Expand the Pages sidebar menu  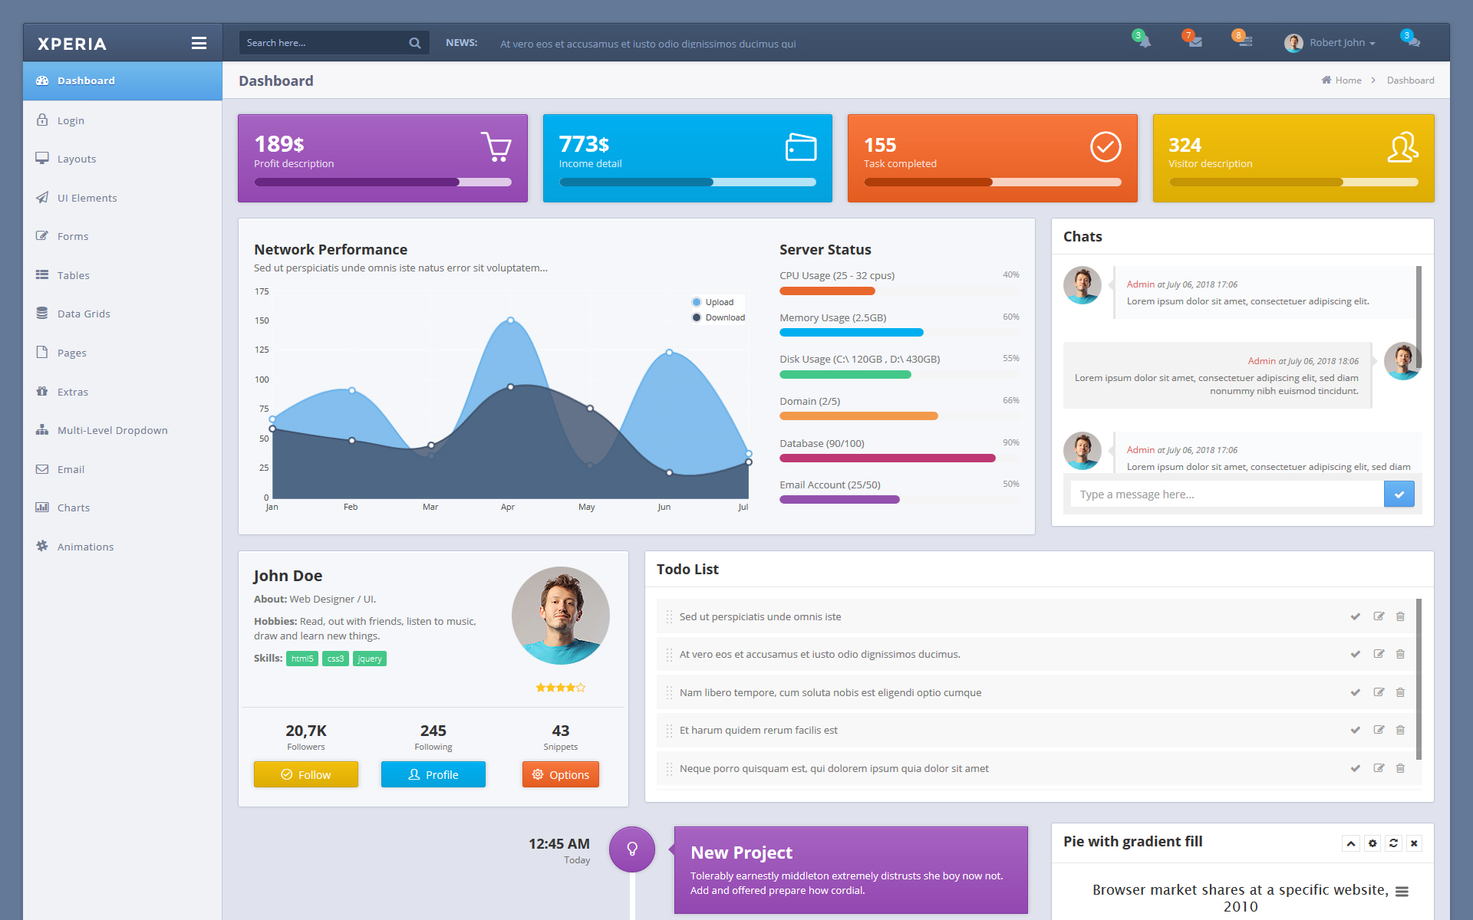click(123, 353)
